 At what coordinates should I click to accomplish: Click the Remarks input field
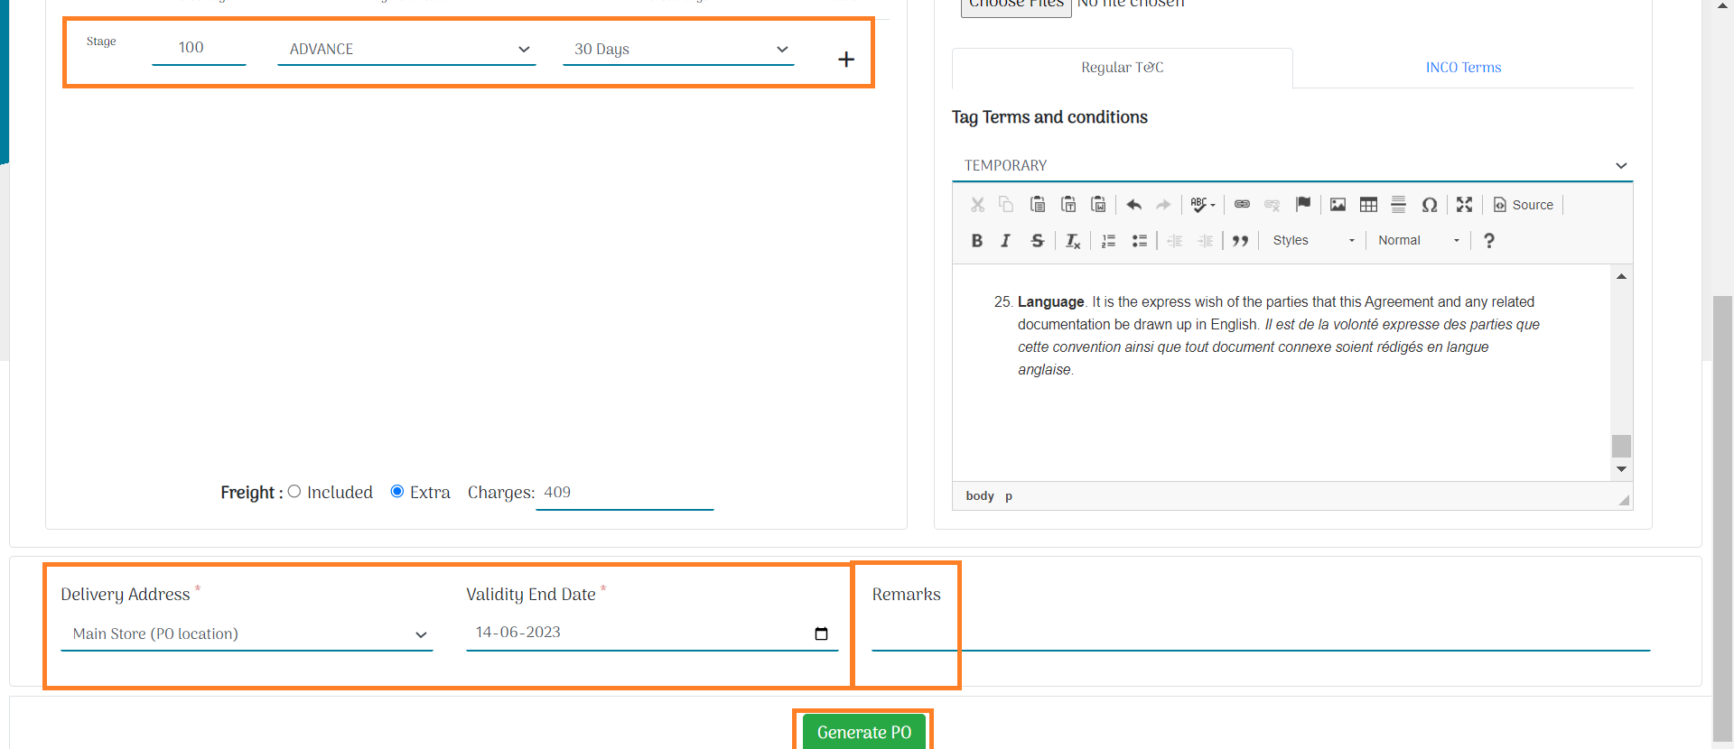(x=1260, y=633)
